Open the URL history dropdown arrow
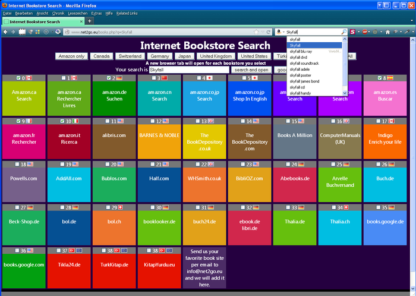Viewport: 416px width, 296px height. pyautogui.click(x=263, y=32)
